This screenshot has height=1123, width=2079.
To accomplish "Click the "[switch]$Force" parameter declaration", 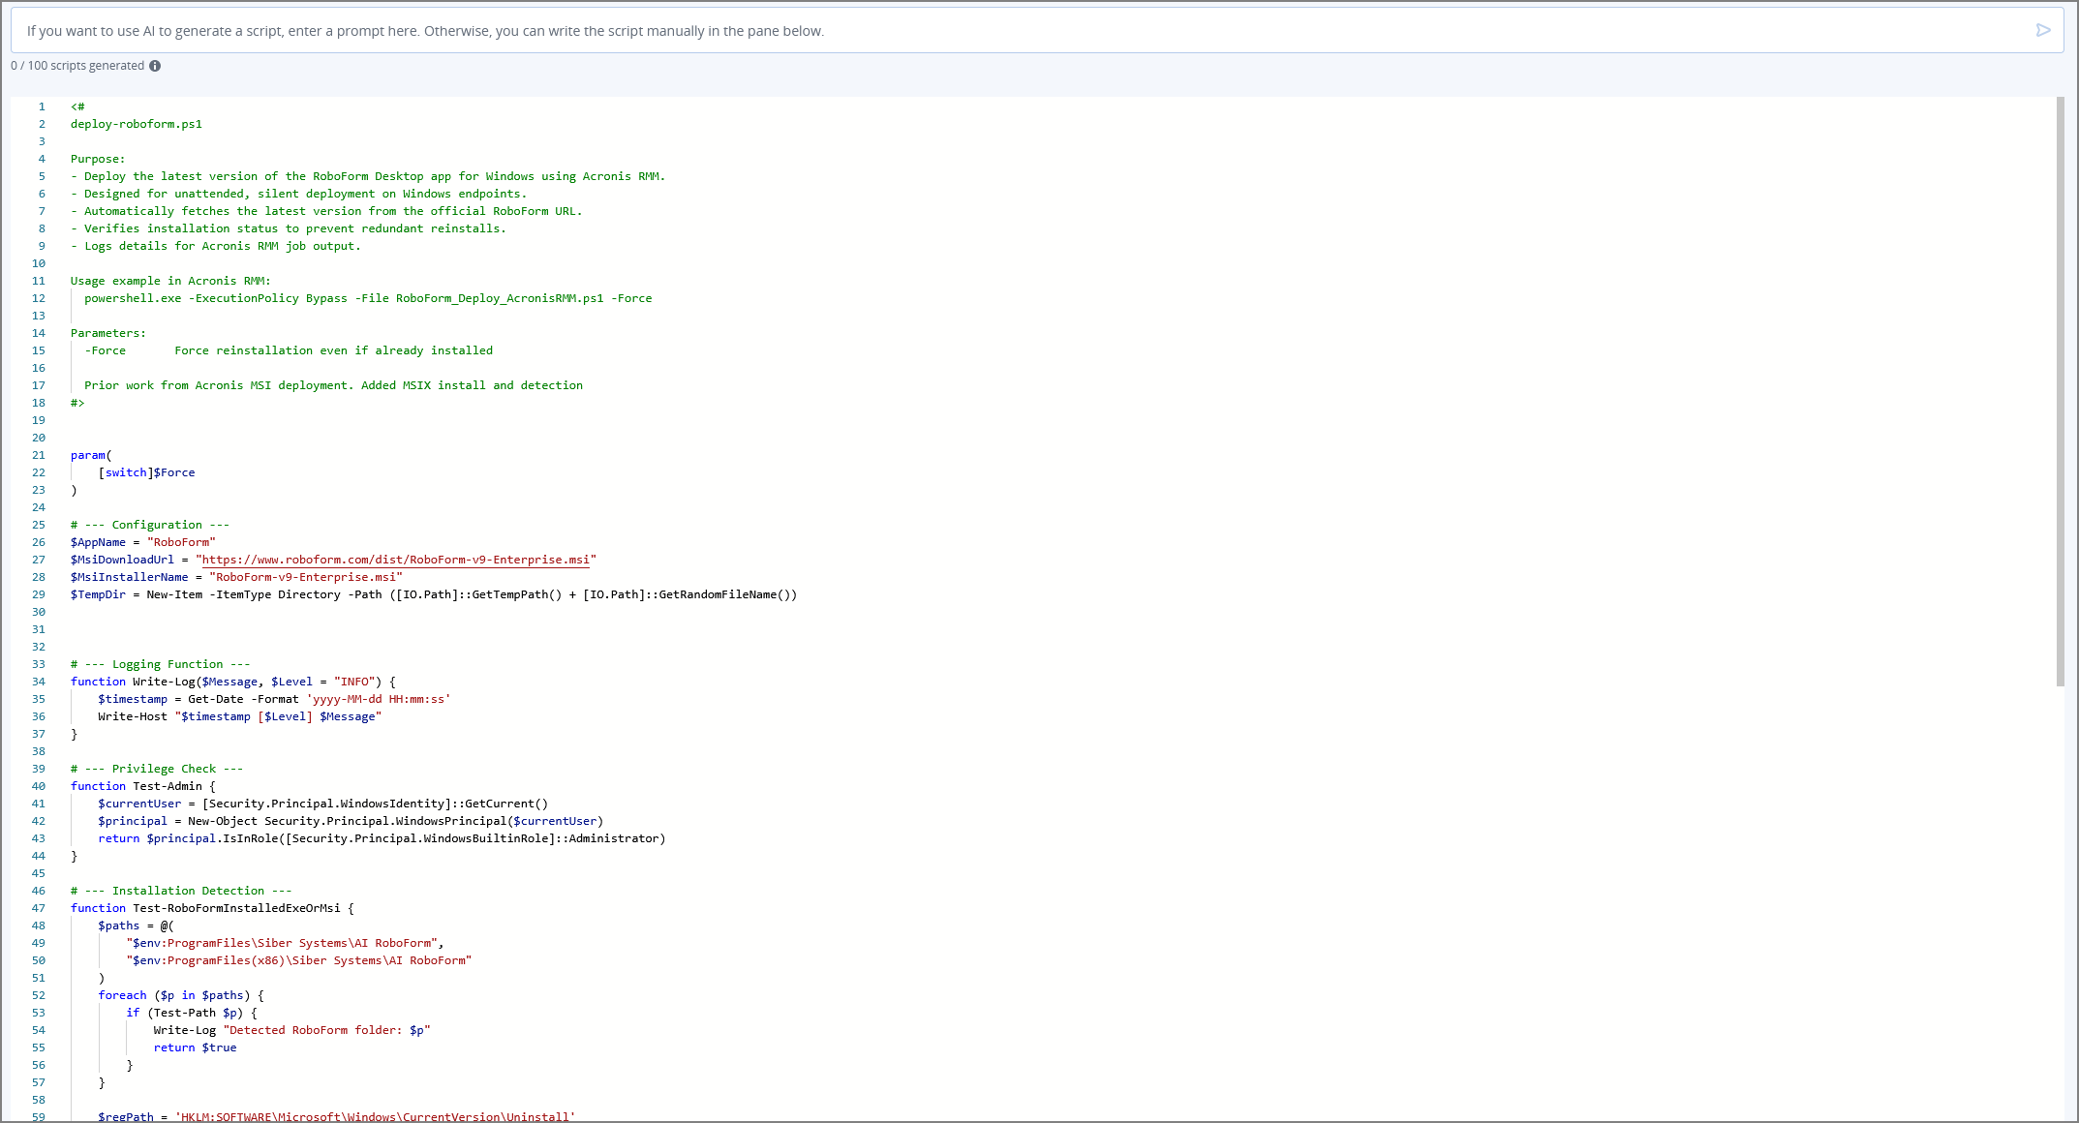I will pyautogui.click(x=146, y=472).
